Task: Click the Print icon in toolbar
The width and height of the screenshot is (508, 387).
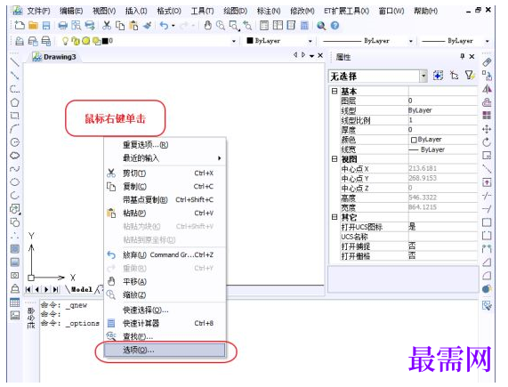Action: click(63, 26)
